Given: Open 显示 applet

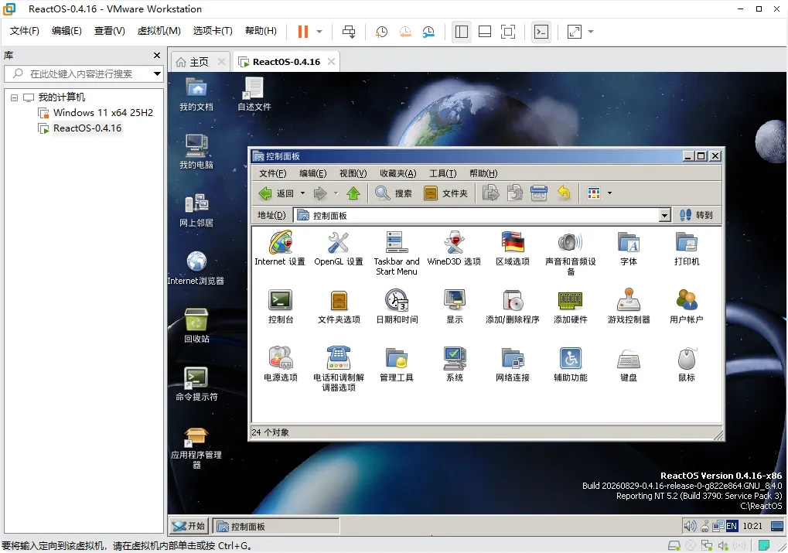Looking at the screenshot, I should 454,306.
